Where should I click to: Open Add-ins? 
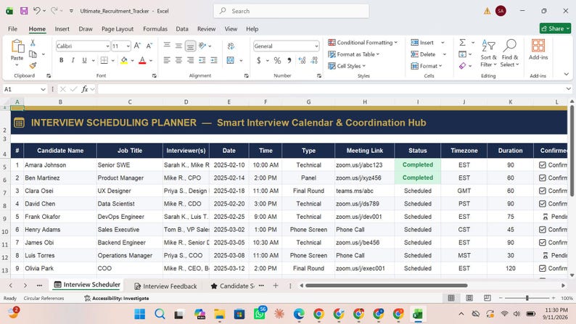[x=538, y=49]
